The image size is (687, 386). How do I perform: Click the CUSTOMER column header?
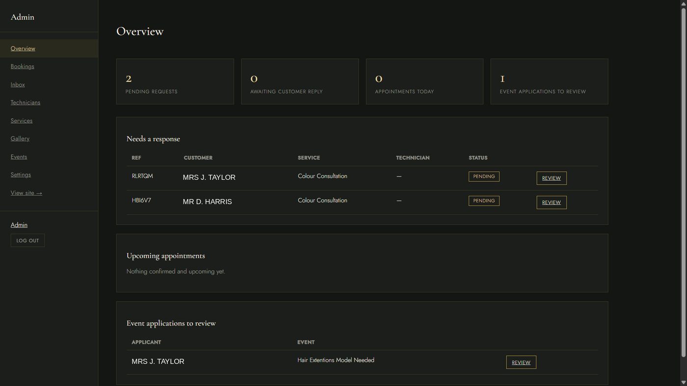(198, 158)
